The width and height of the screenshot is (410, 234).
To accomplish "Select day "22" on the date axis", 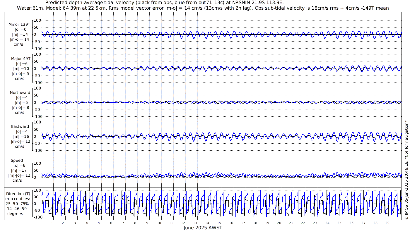I will (x=303, y=223).
